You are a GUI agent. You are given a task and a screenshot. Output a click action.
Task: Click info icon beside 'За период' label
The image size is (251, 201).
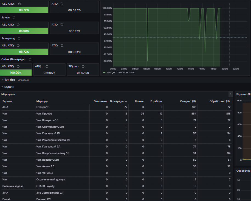[19, 38]
